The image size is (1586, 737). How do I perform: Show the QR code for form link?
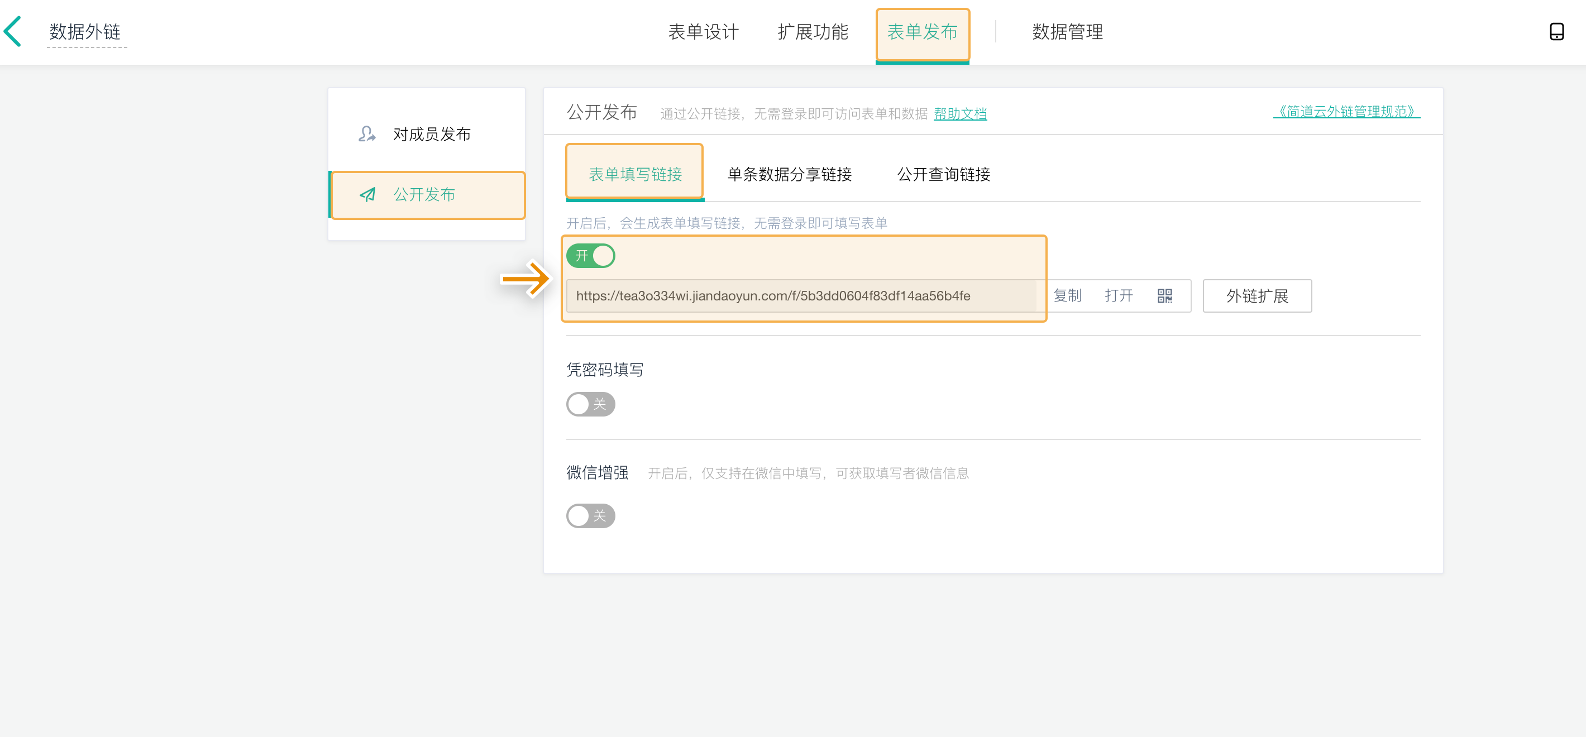1164,295
